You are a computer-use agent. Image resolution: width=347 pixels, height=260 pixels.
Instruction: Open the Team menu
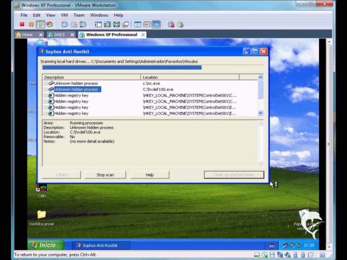[79, 15]
